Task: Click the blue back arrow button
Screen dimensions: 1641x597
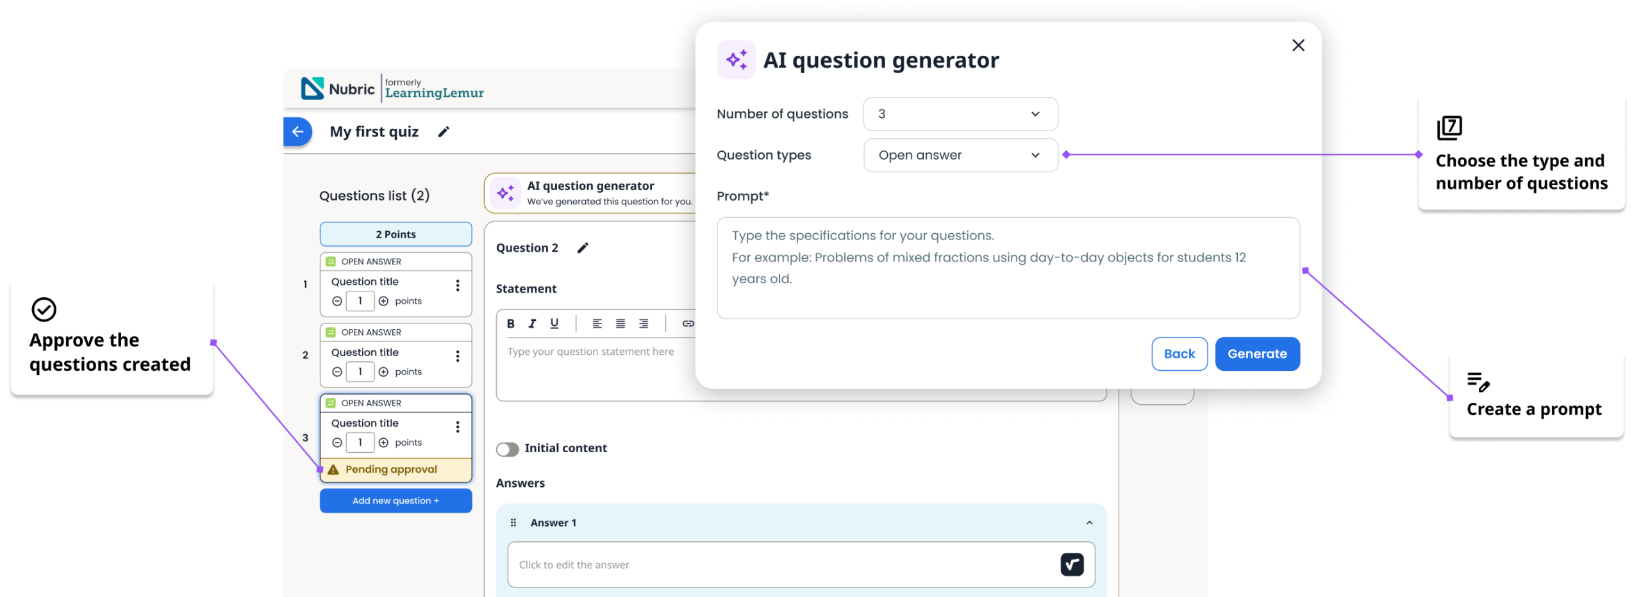Action: [x=297, y=131]
